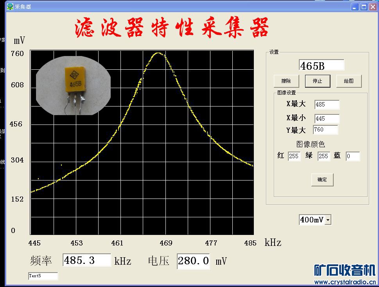Click the 红 (red) value field 255
The image size is (379, 287).
(x=294, y=156)
